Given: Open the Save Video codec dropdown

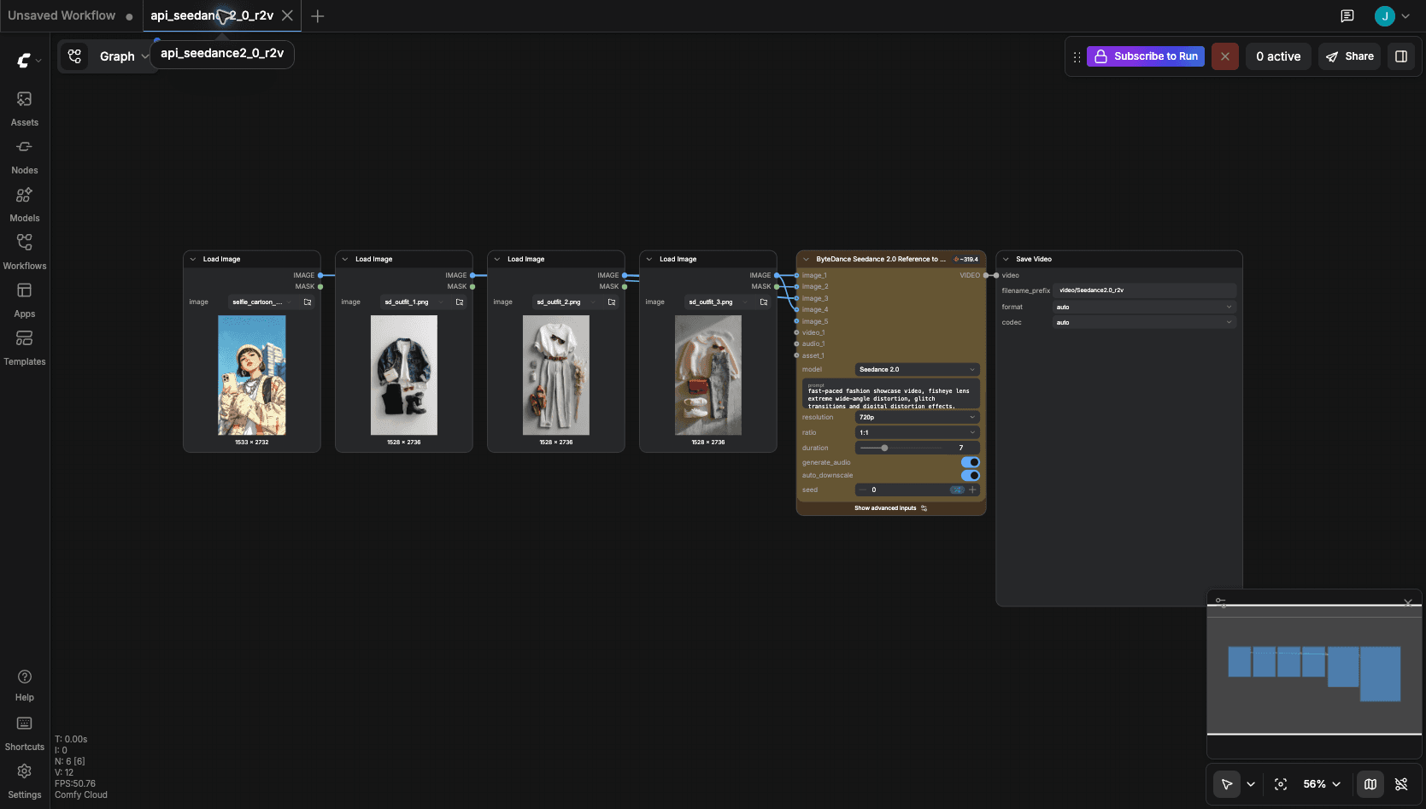Looking at the screenshot, I should pyautogui.click(x=1145, y=322).
